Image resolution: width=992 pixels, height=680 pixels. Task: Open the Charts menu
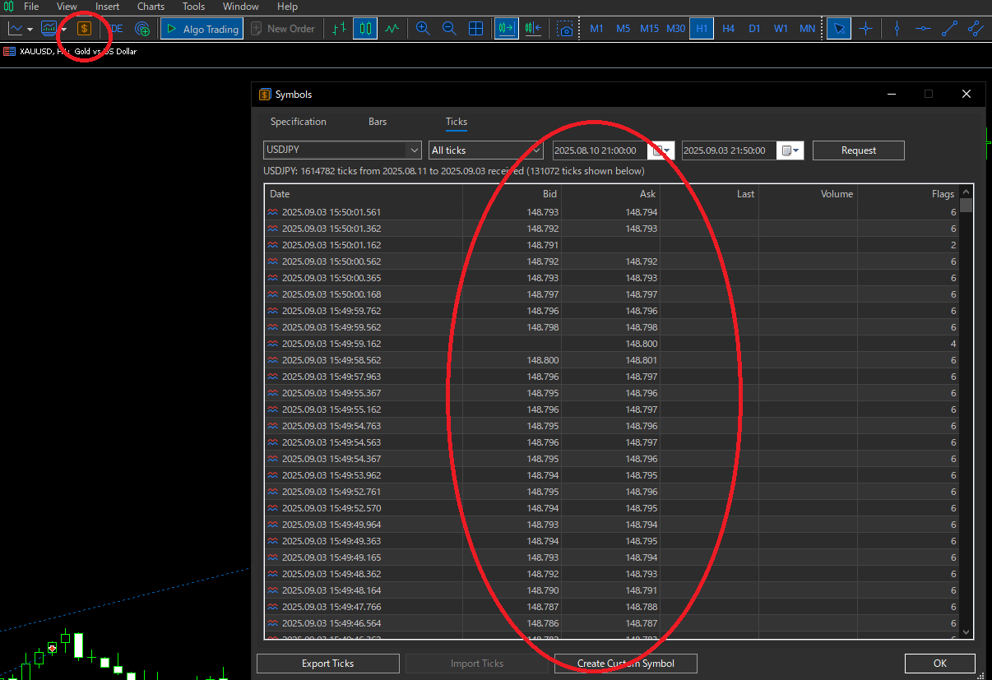click(x=151, y=7)
